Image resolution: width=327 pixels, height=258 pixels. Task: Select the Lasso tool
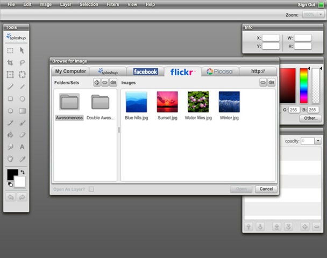coord(23,62)
